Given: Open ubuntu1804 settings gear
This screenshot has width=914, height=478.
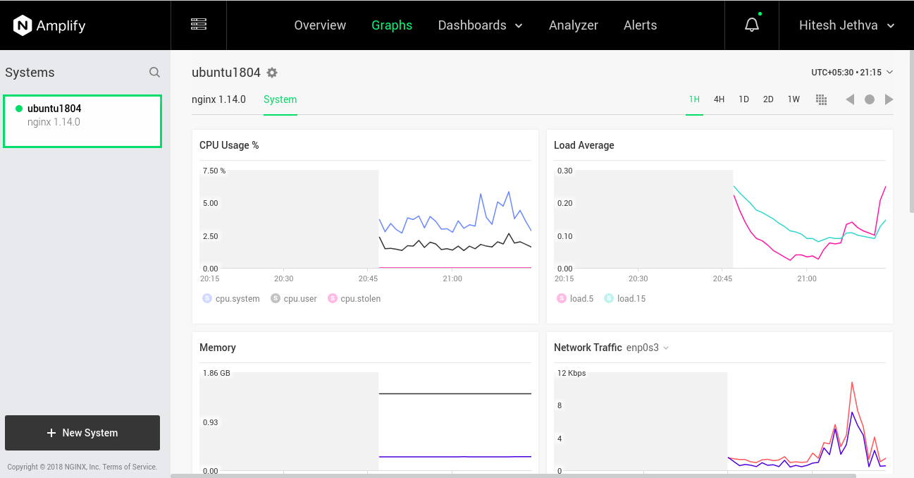Looking at the screenshot, I should (272, 73).
